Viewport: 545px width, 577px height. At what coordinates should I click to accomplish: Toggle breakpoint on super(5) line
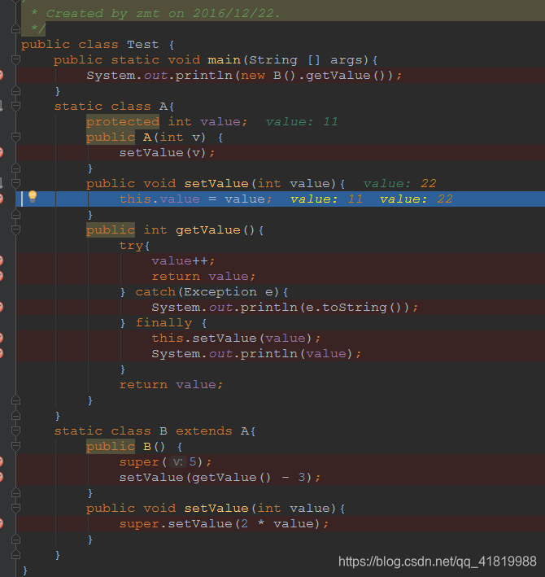click(x=2, y=461)
